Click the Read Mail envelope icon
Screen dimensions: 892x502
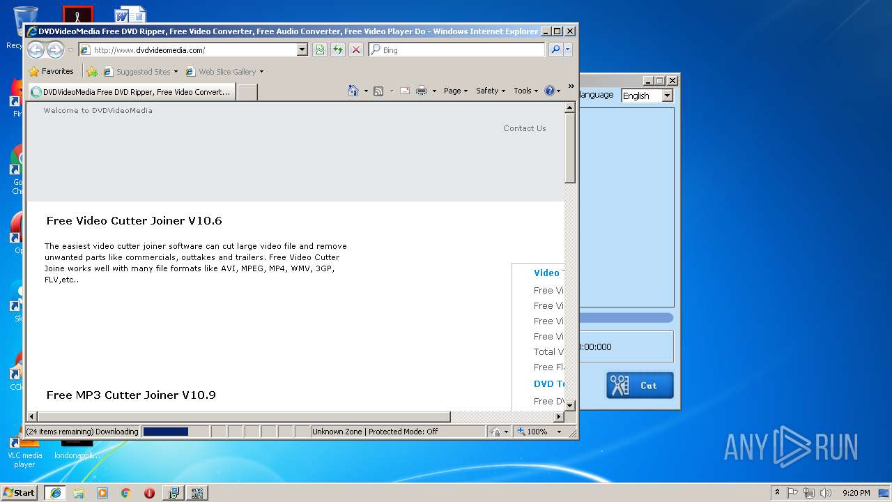coord(405,91)
